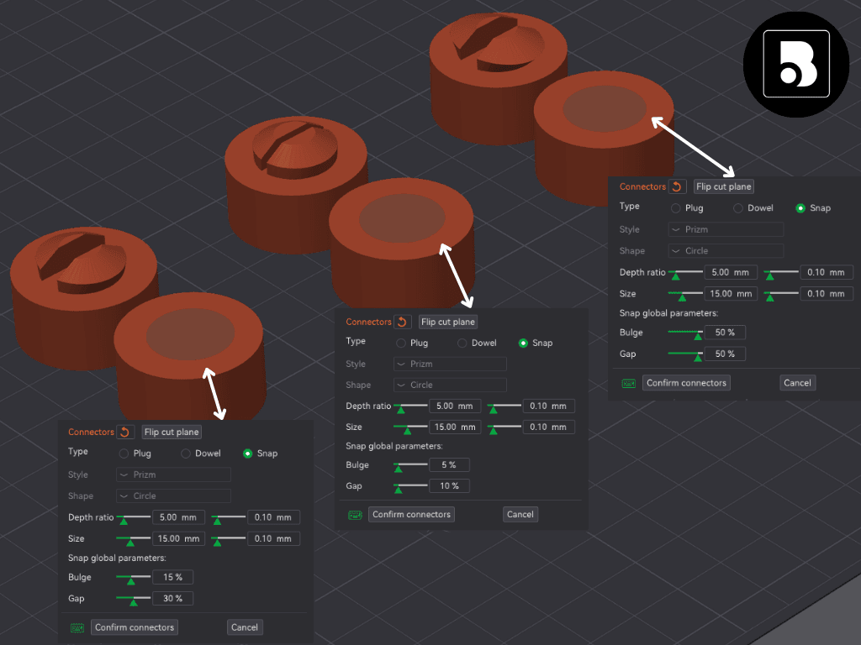Click Size 15.00 mm field, Bulge 50% panel

tap(731, 293)
